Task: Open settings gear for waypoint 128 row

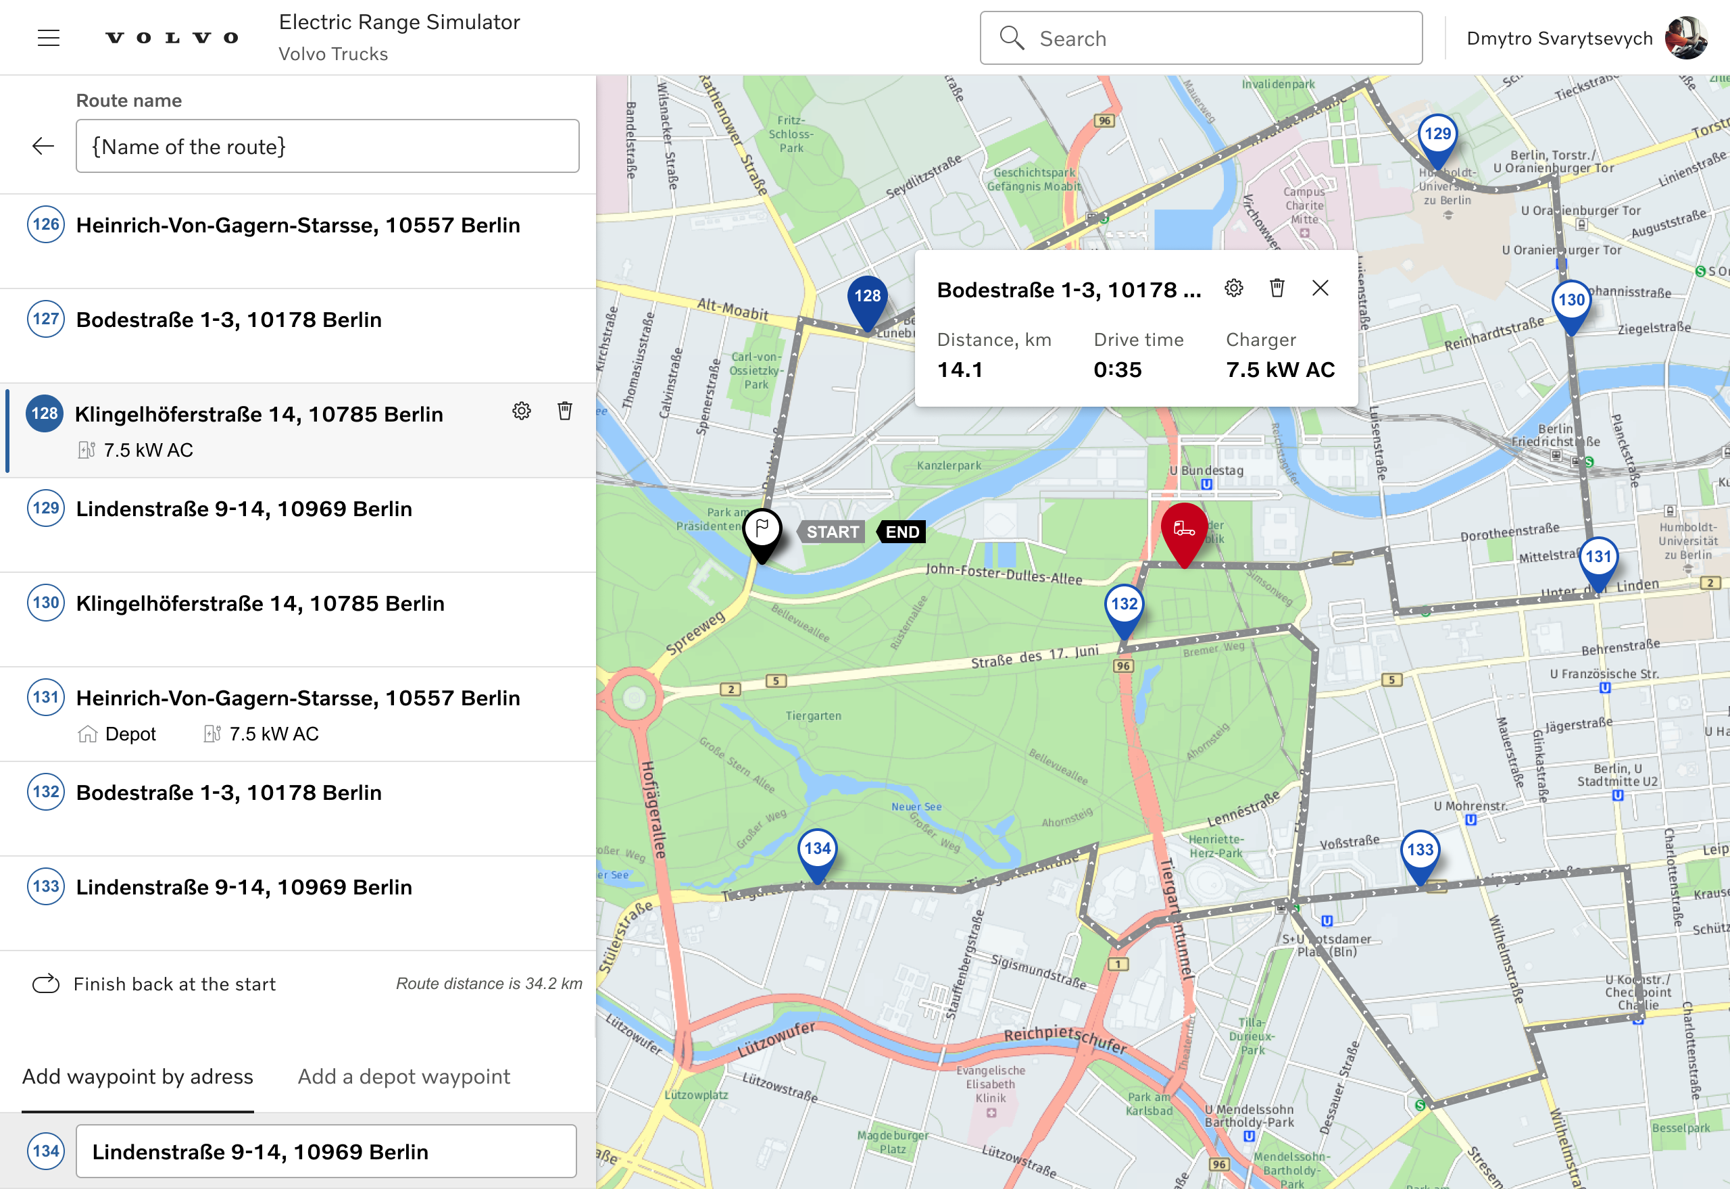Action: click(522, 411)
